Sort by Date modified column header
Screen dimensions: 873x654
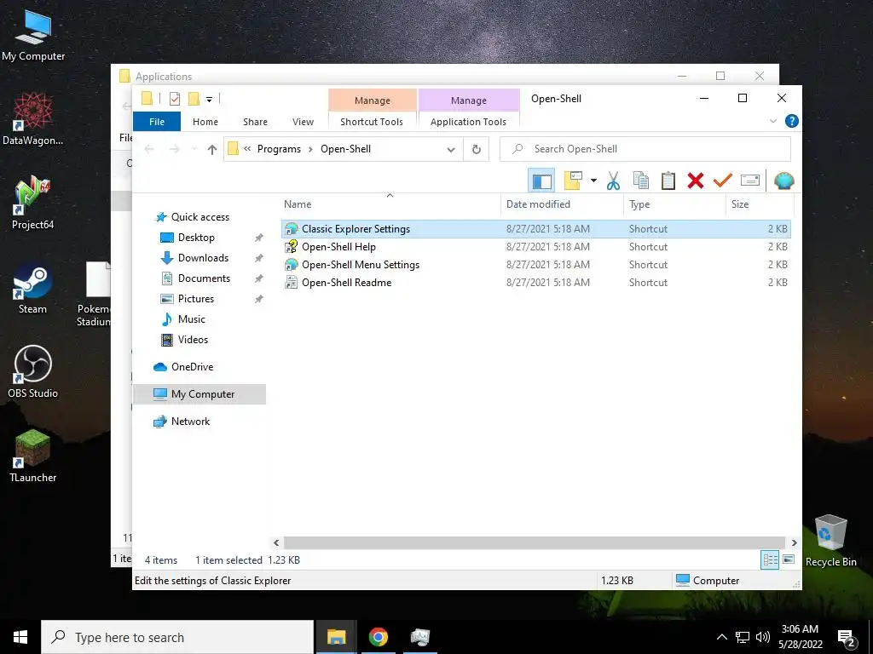tap(563, 204)
